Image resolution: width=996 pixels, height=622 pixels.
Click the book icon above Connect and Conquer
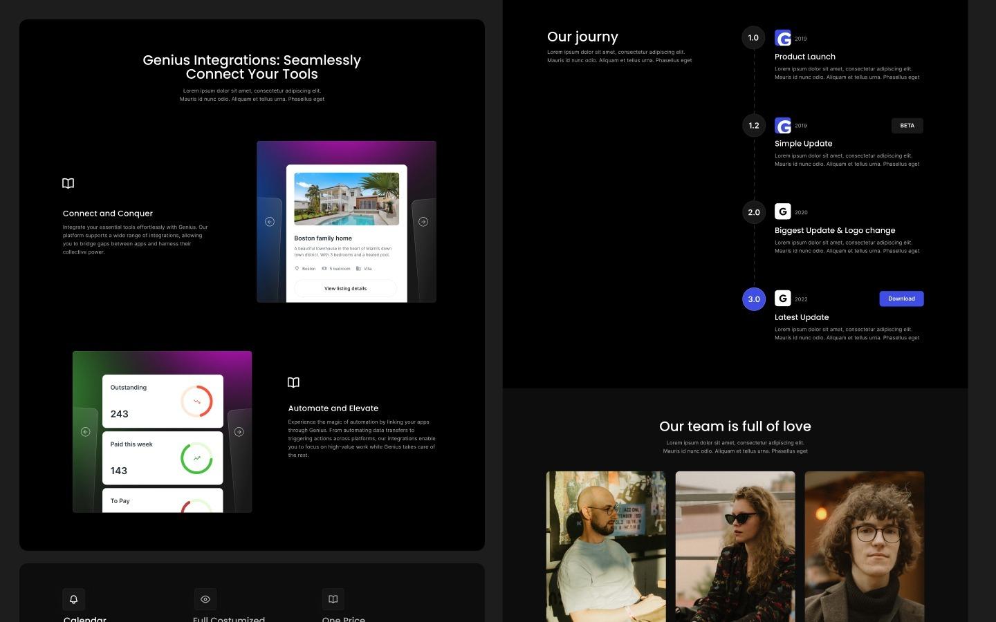68,183
